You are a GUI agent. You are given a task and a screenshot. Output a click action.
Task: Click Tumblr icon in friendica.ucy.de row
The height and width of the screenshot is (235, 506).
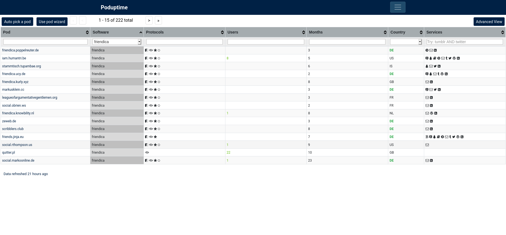coord(438,74)
